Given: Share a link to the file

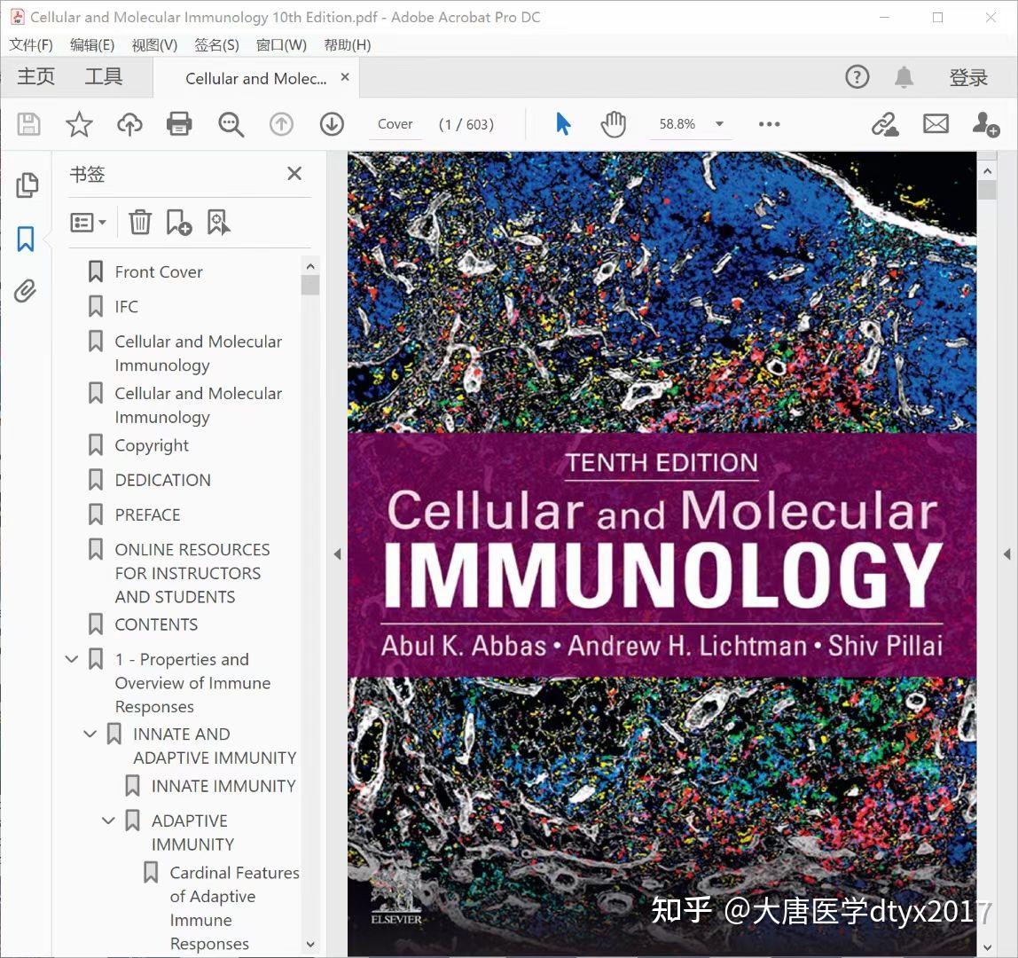Looking at the screenshot, I should (x=885, y=123).
